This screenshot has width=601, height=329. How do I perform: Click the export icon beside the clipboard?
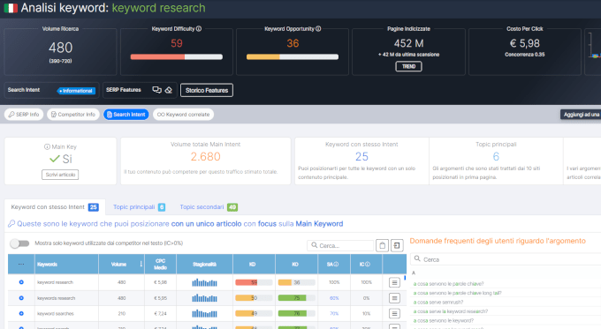pos(397,245)
